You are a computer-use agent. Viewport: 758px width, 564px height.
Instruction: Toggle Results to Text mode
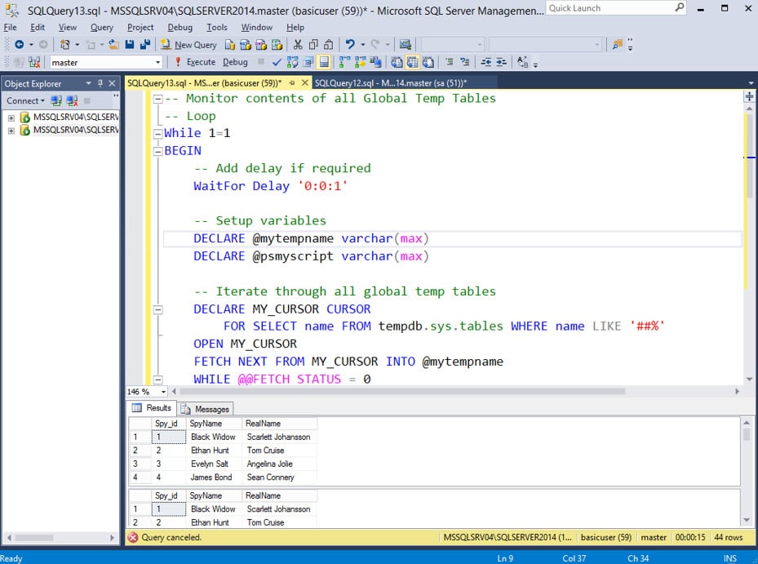(397, 62)
